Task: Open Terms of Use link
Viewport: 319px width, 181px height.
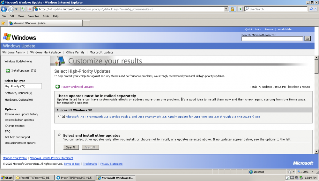Action: pyautogui.click(x=72, y=164)
